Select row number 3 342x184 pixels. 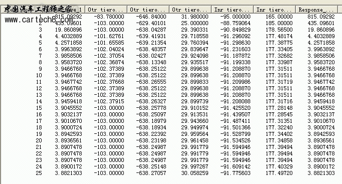pyautogui.click(x=40, y=30)
